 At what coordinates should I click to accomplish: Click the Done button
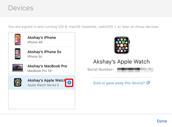[x=162, y=121]
